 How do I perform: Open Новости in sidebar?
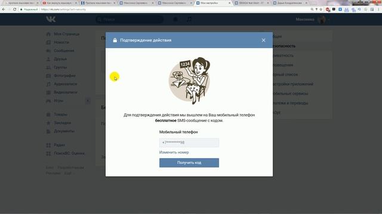[61, 42]
